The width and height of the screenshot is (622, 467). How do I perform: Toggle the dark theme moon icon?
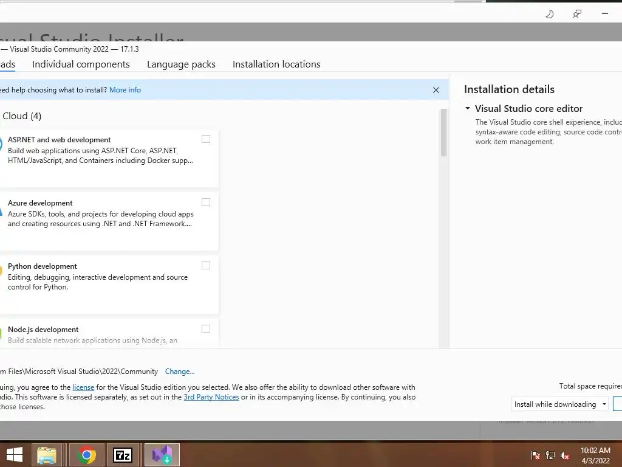[549, 15]
